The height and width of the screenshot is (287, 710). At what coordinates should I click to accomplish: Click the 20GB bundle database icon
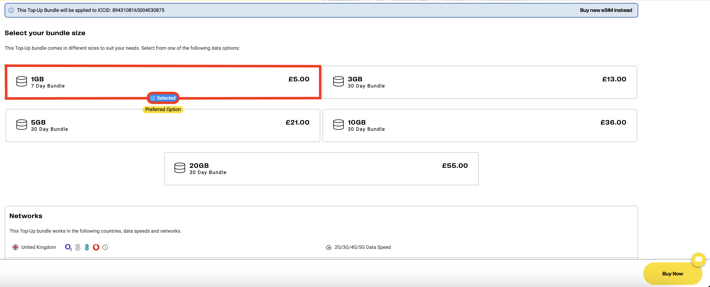coord(180,168)
